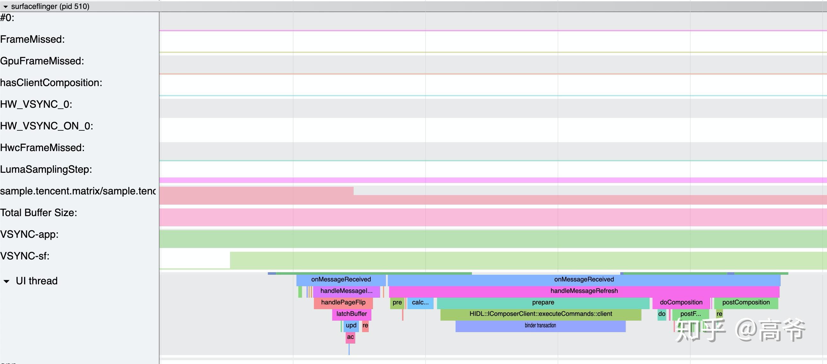
Task: Click the Total Buffer Size pink track
Action: [481, 217]
